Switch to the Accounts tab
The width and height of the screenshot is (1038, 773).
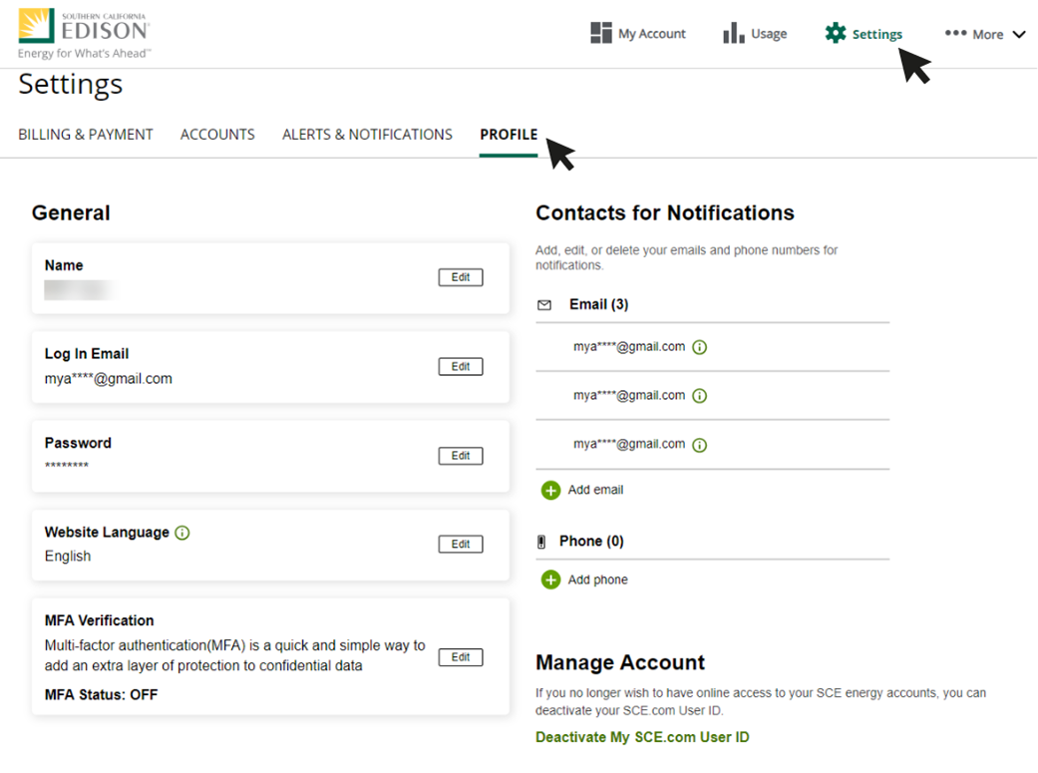pyautogui.click(x=217, y=135)
